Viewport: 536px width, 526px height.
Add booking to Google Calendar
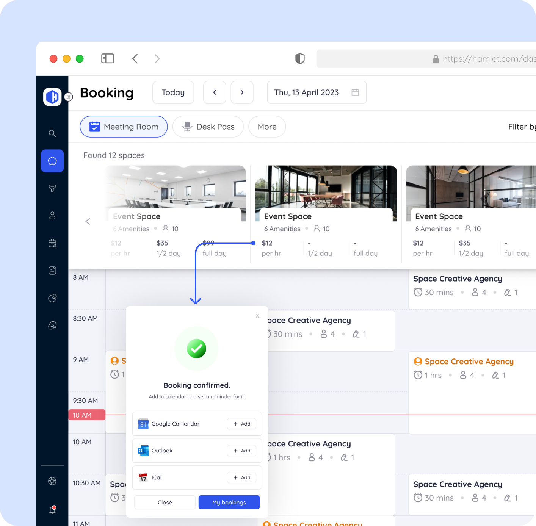242,424
